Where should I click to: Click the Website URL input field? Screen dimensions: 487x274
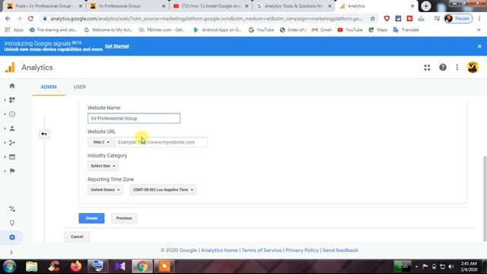[161, 142]
